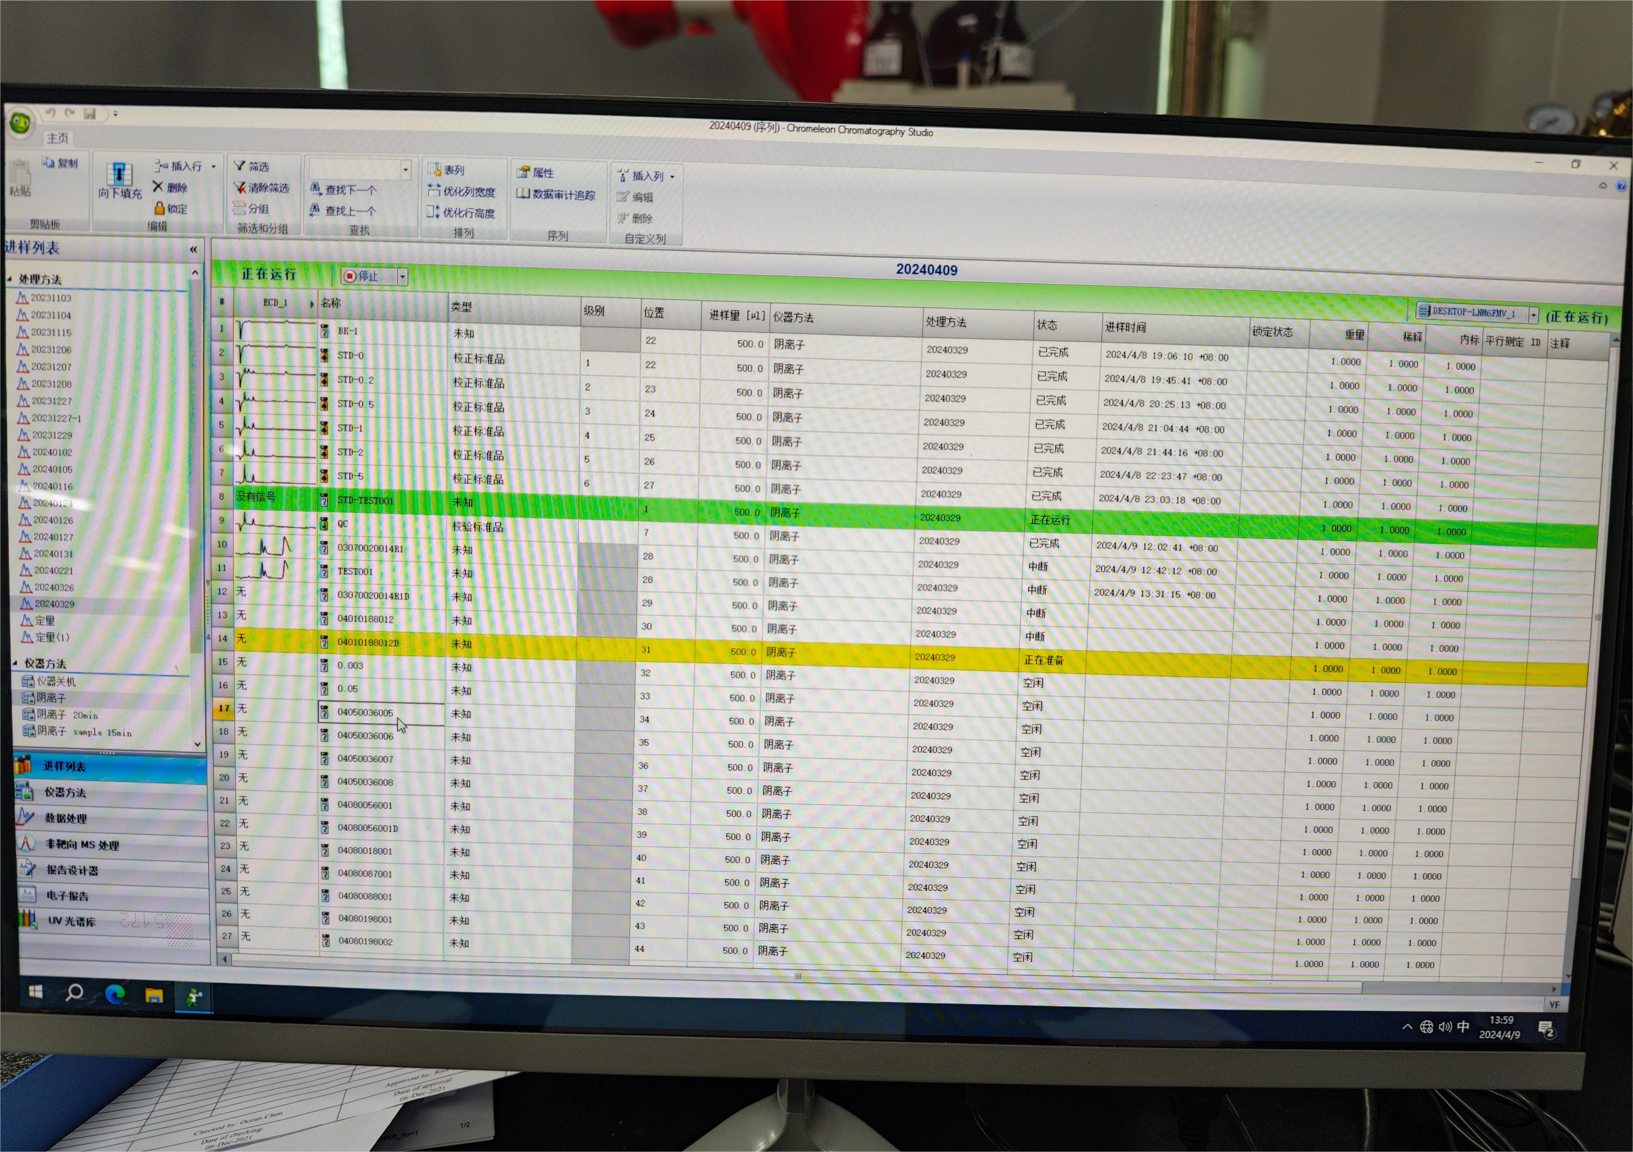The image size is (1633, 1152).
Task: Click the Filter (筛选) funnel icon
Action: click(240, 166)
